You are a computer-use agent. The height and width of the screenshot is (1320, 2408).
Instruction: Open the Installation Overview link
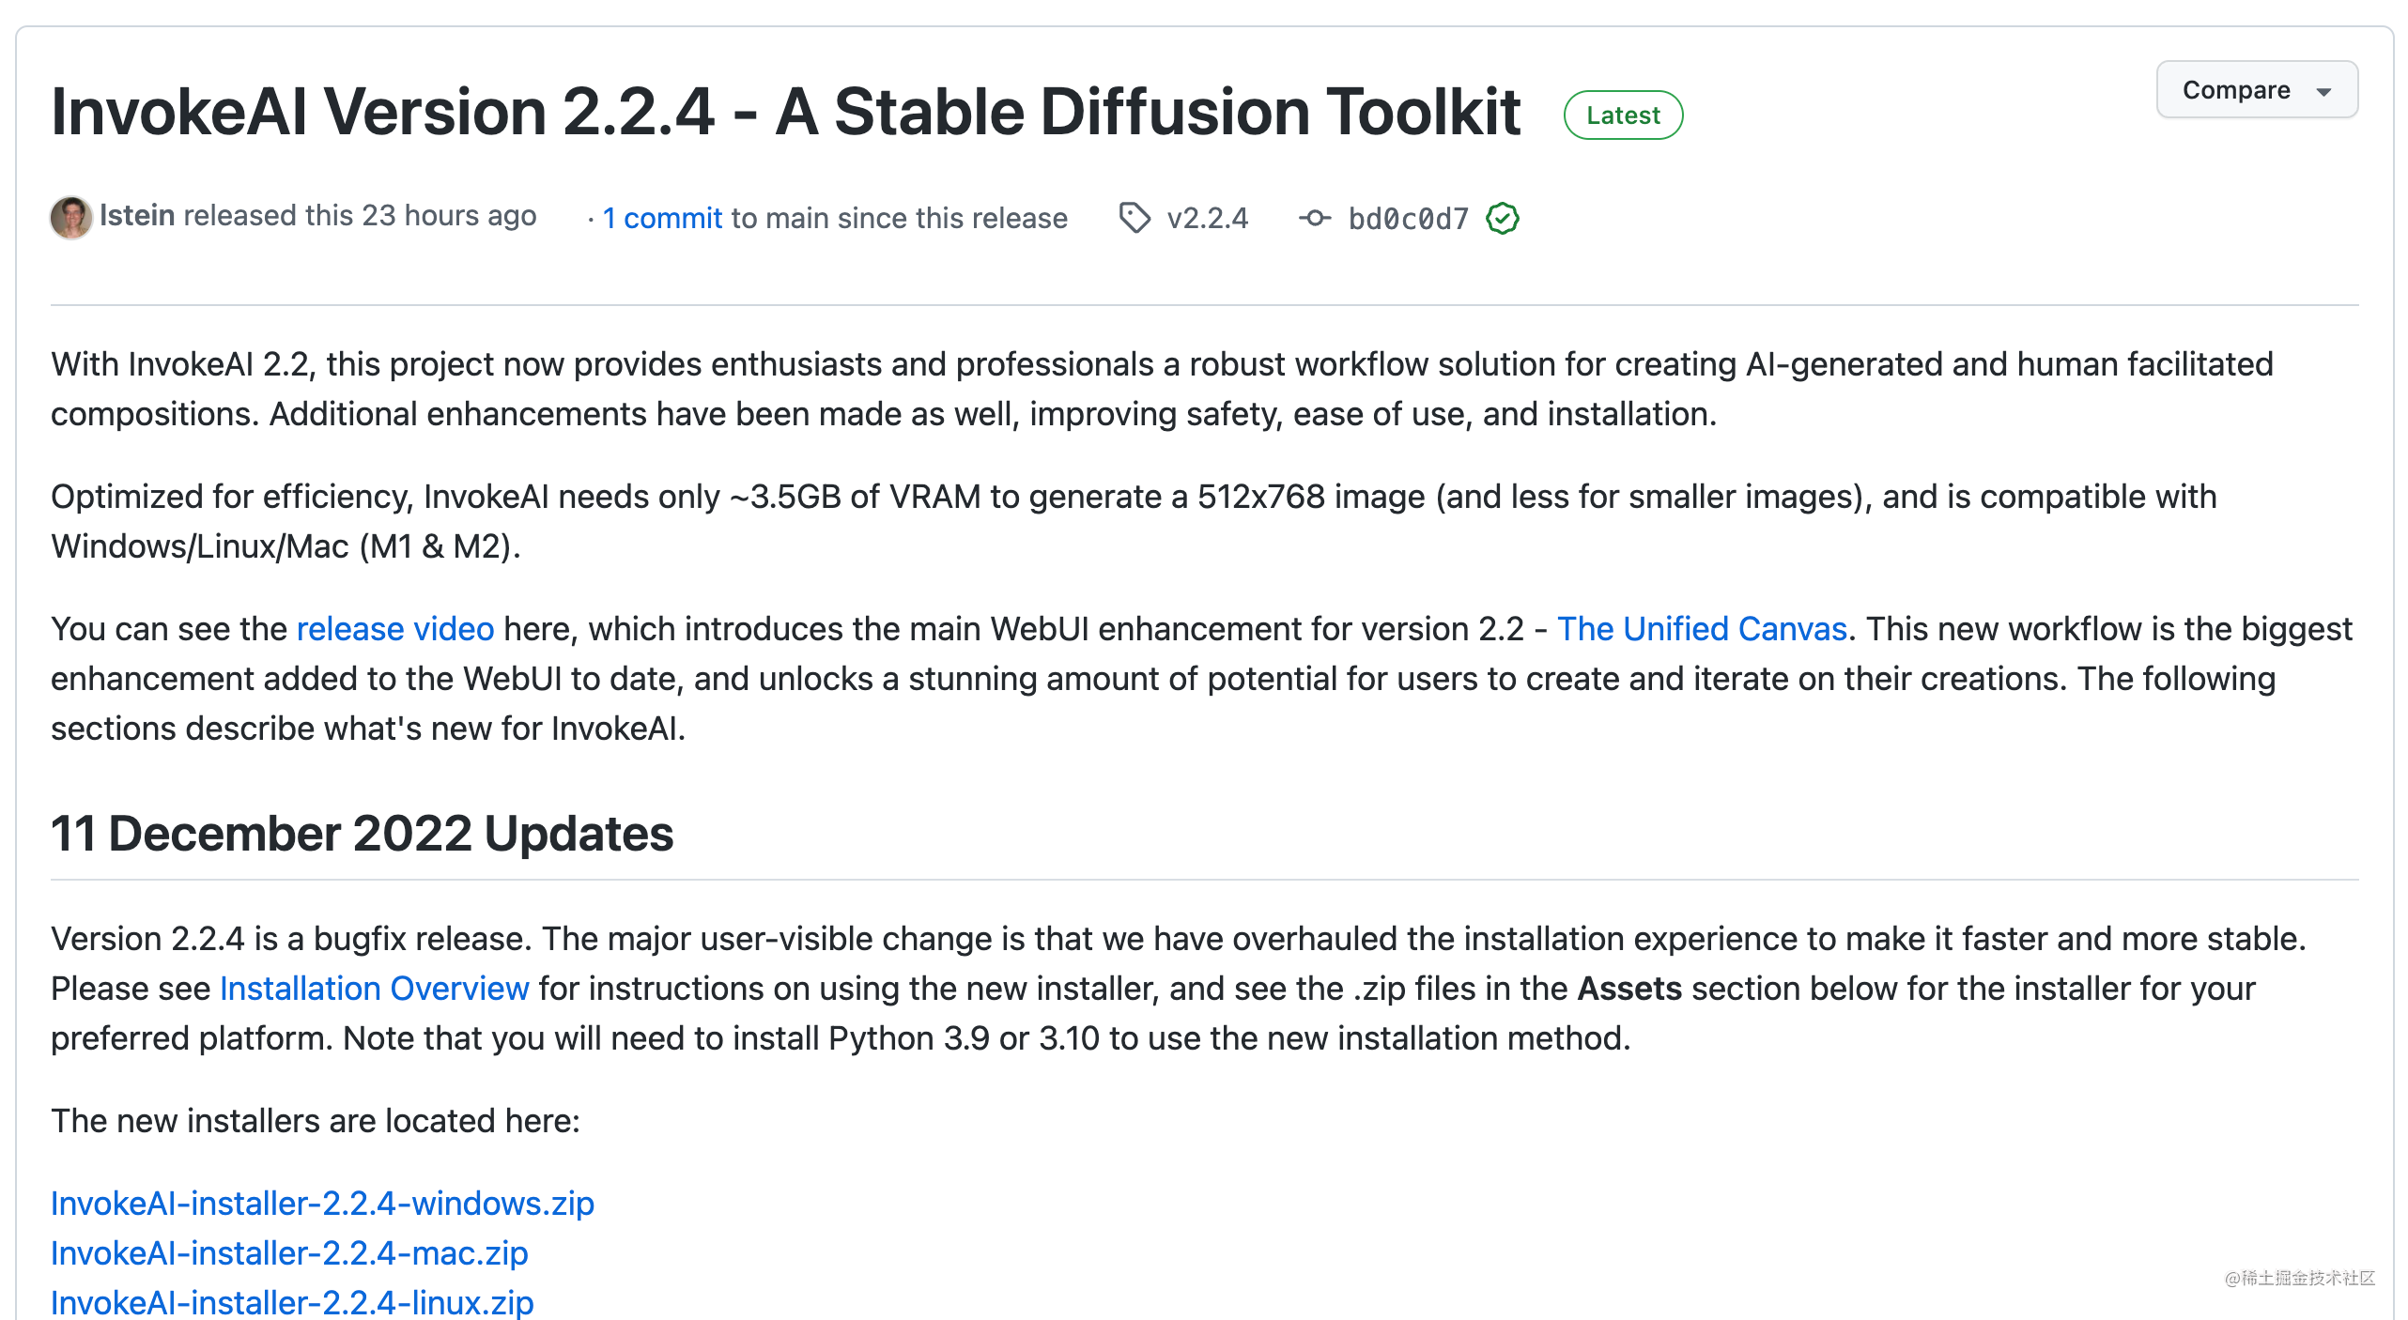click(x=375, y=989)
